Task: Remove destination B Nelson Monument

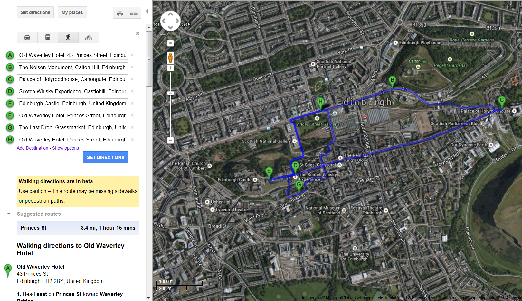Action: tap(132, 67)
